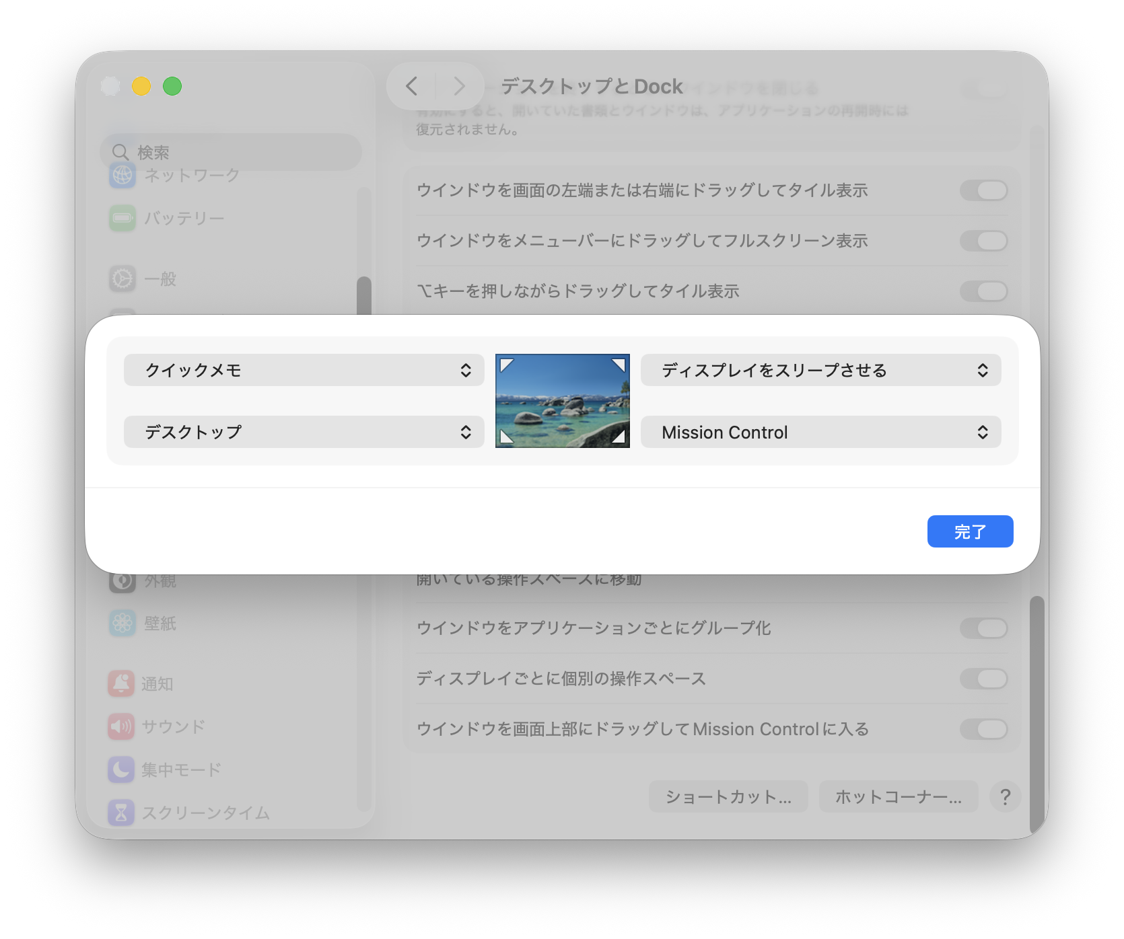Click the Wallpaper flower icon in sidebar
The image size is (1124, 939).
tap(122, 624)
